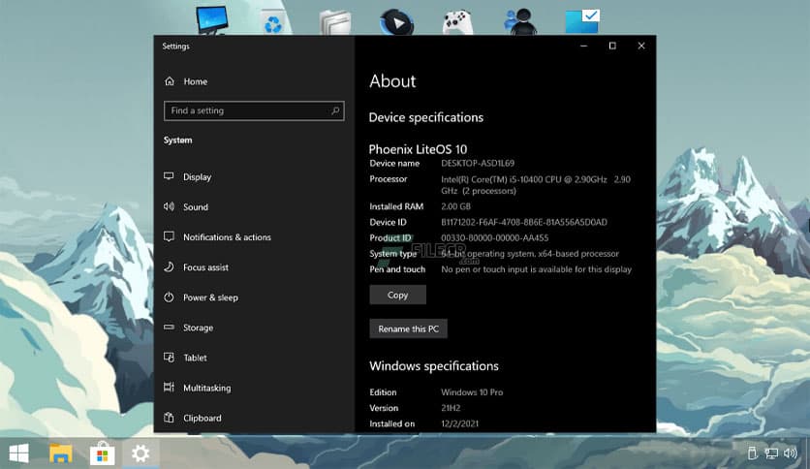Click the Settings gear on taskbar
This screenshot has height=469, width=810.
pos(140,454)
